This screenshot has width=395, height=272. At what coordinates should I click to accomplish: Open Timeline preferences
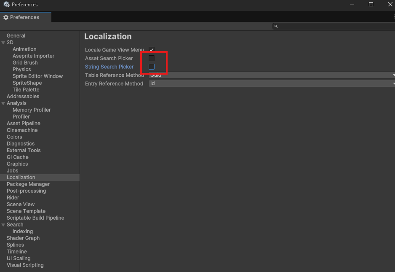pos(16,252)
